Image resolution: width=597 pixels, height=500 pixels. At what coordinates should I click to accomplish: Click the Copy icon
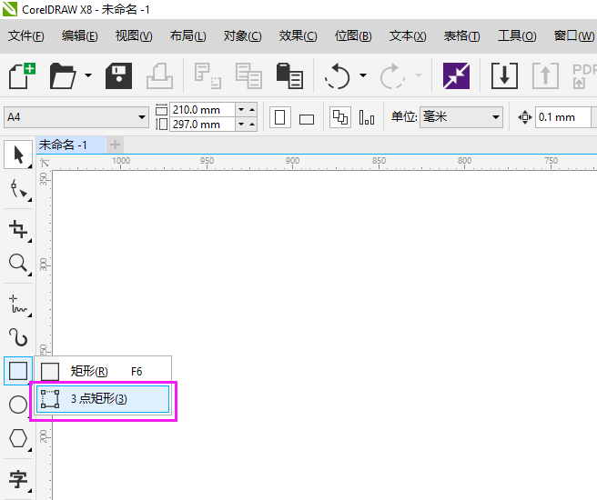coord(248,75)
